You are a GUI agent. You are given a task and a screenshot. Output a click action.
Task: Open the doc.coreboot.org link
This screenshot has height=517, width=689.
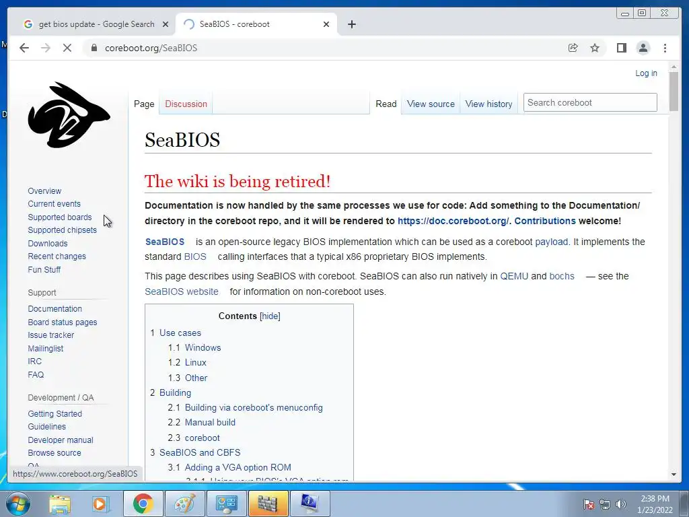tap(453, 221)
